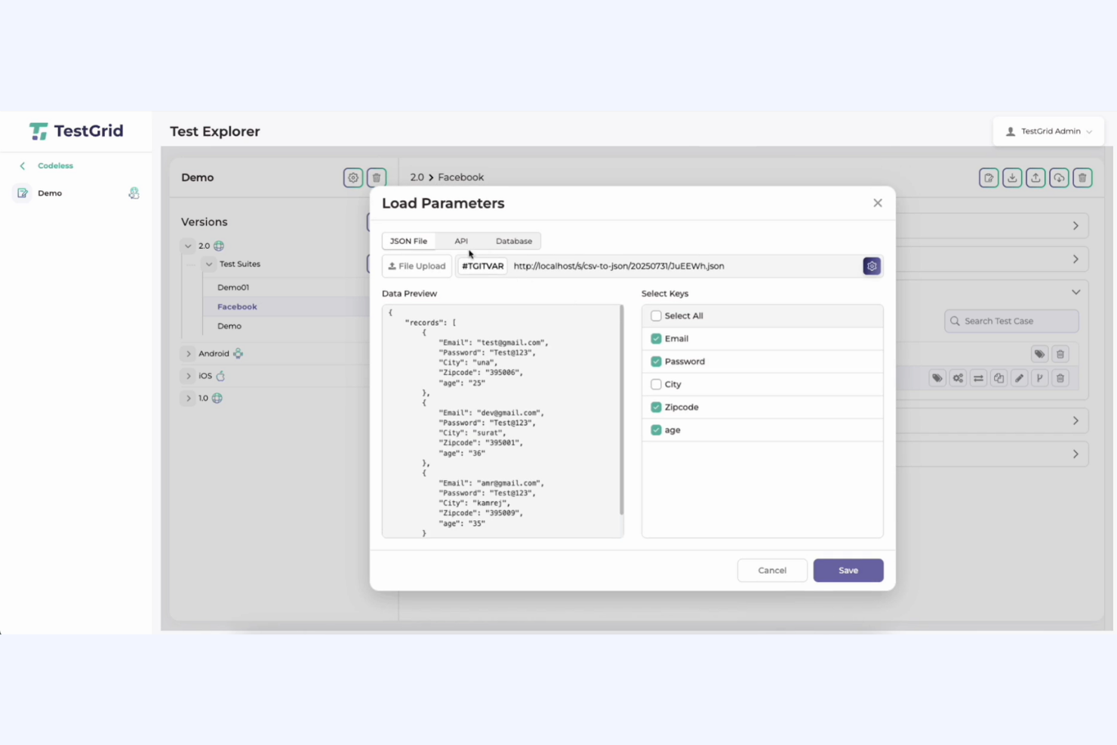
Task: Click the upload icon in the top-right toolbar
Action: tap(1035, 177)
